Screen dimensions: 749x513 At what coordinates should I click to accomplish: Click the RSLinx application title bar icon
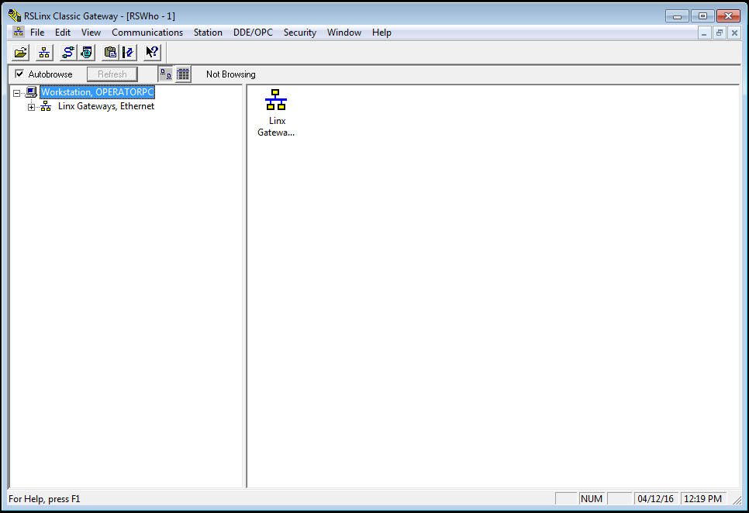[x=15, y=15]
